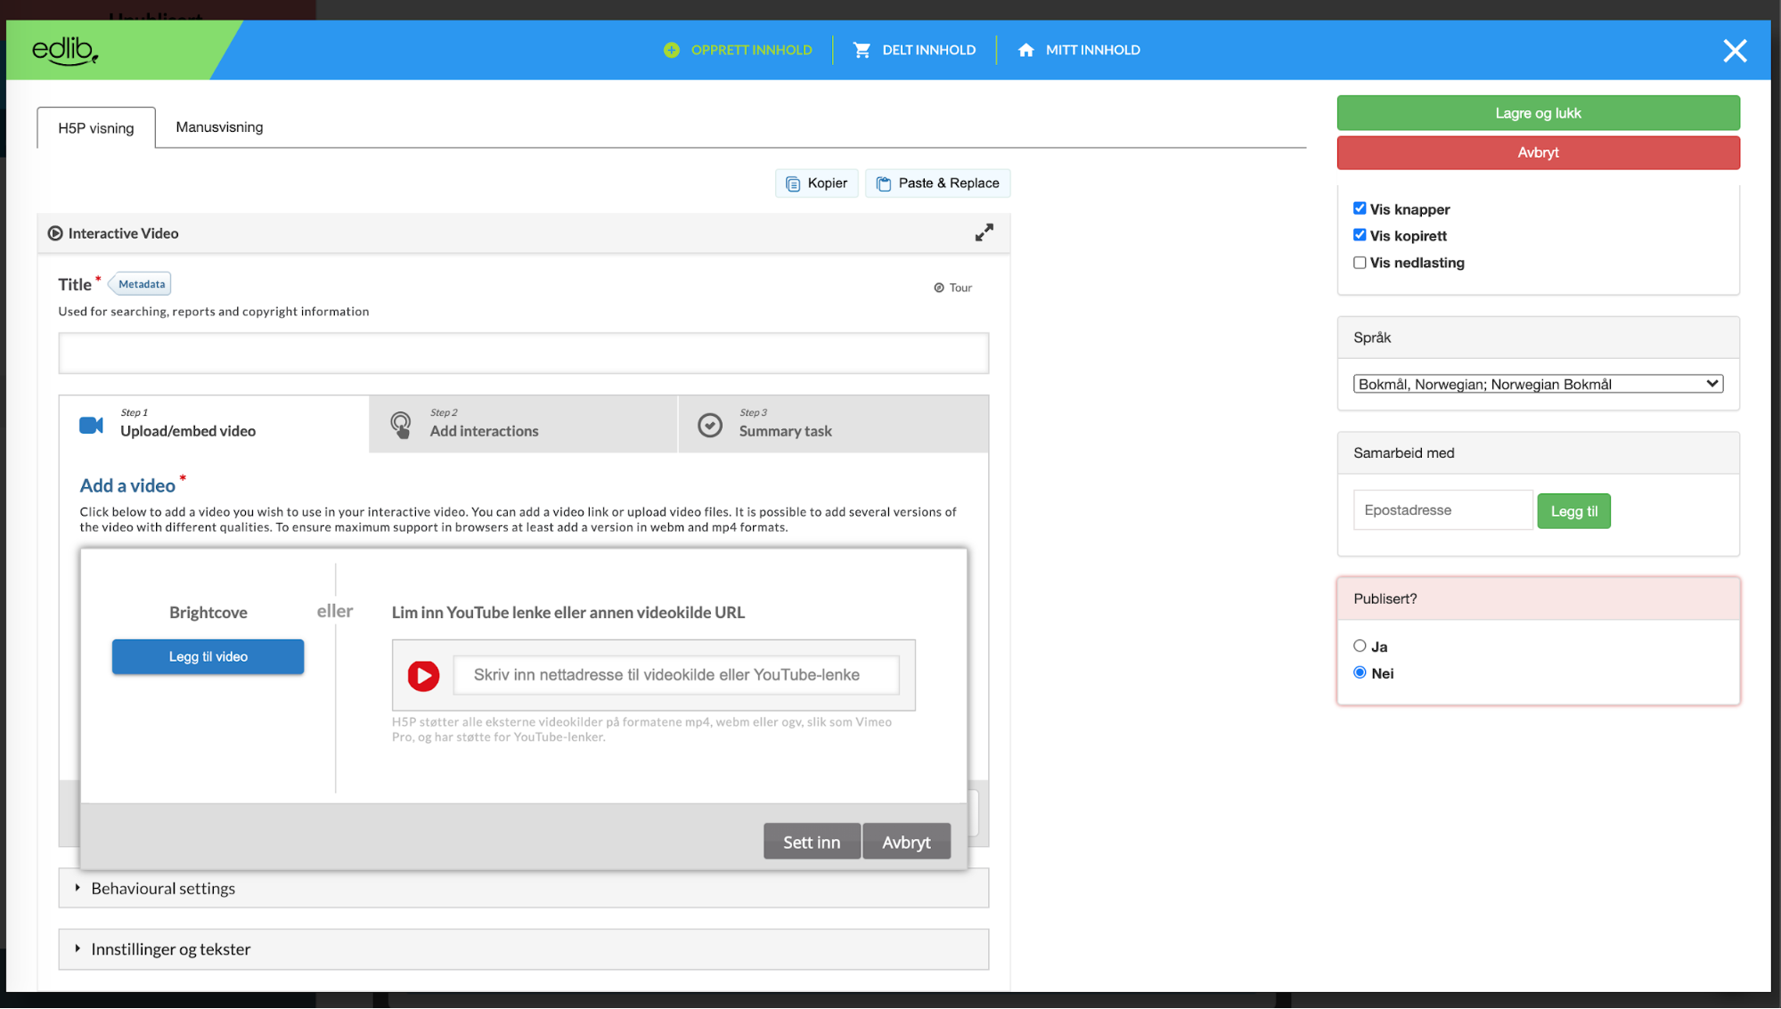Click into the Title input field
The width and height of the screenshot is (1781, 1009).
(524, 354)
